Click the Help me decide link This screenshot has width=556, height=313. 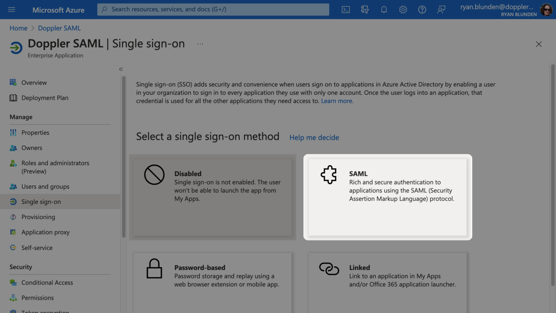click(x=314, y=137)
